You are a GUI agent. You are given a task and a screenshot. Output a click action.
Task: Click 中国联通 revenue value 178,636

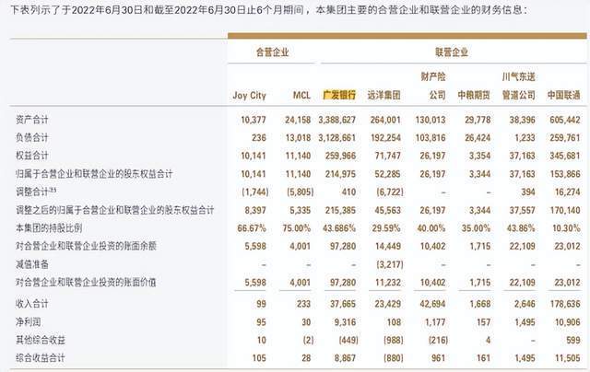coord(565,304)
